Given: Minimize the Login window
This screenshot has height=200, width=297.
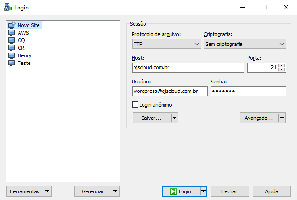Looking at the screenshot, I should 243,8.
